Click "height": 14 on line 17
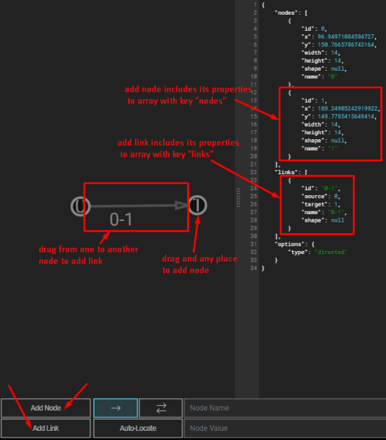Viewport: 386px width, 440px height. [x=322, y=132]
